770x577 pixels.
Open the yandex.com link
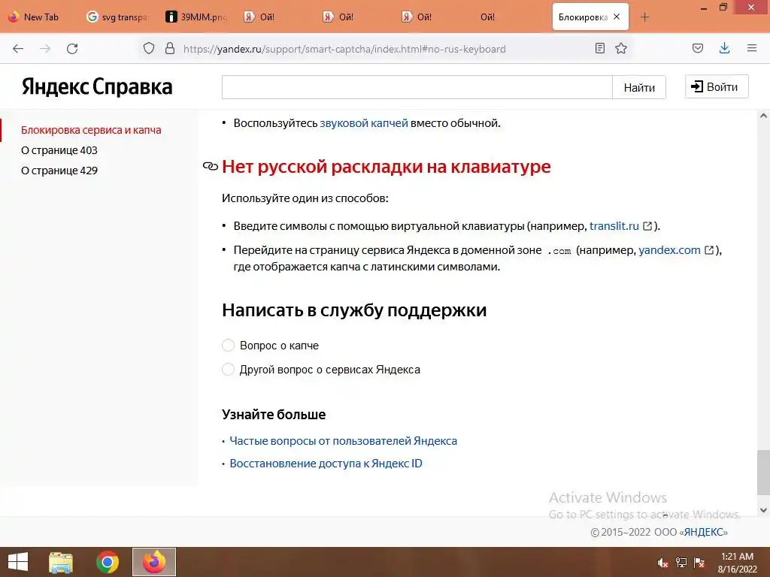pos(669,250)
